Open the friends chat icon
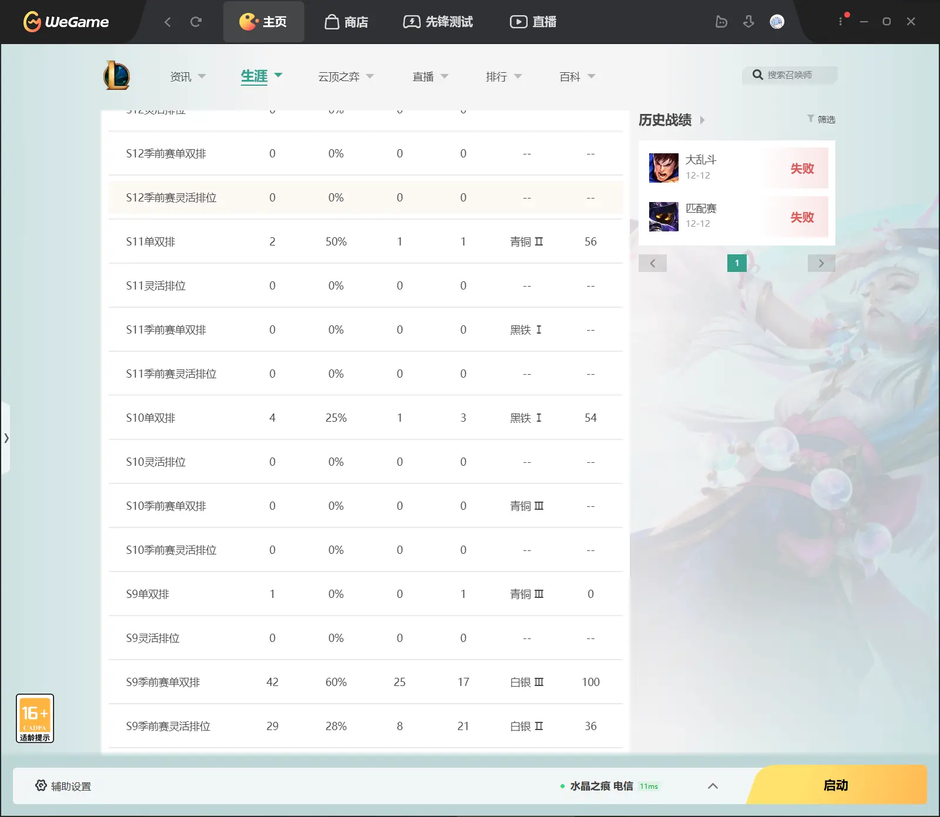940x817 pixels. pyautogui.click(x=721, y=22)
